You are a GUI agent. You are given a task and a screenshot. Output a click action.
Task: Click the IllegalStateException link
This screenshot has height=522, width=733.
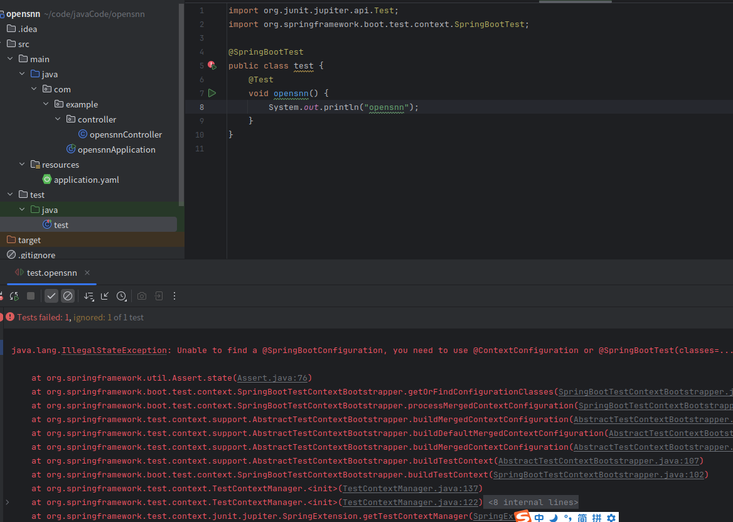pyautogui.click(x=114, y=351)
